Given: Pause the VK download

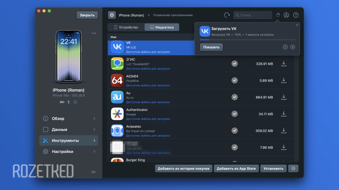Looking at the screenshot, I should click(285, 47).
